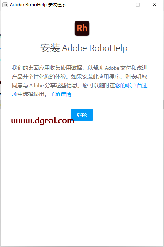Close the Adobe RoboHelp installer window
This screenshot has width=164, height=247.
155,5
